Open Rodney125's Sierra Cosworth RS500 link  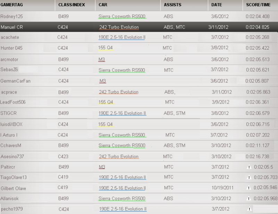point(122,16)
